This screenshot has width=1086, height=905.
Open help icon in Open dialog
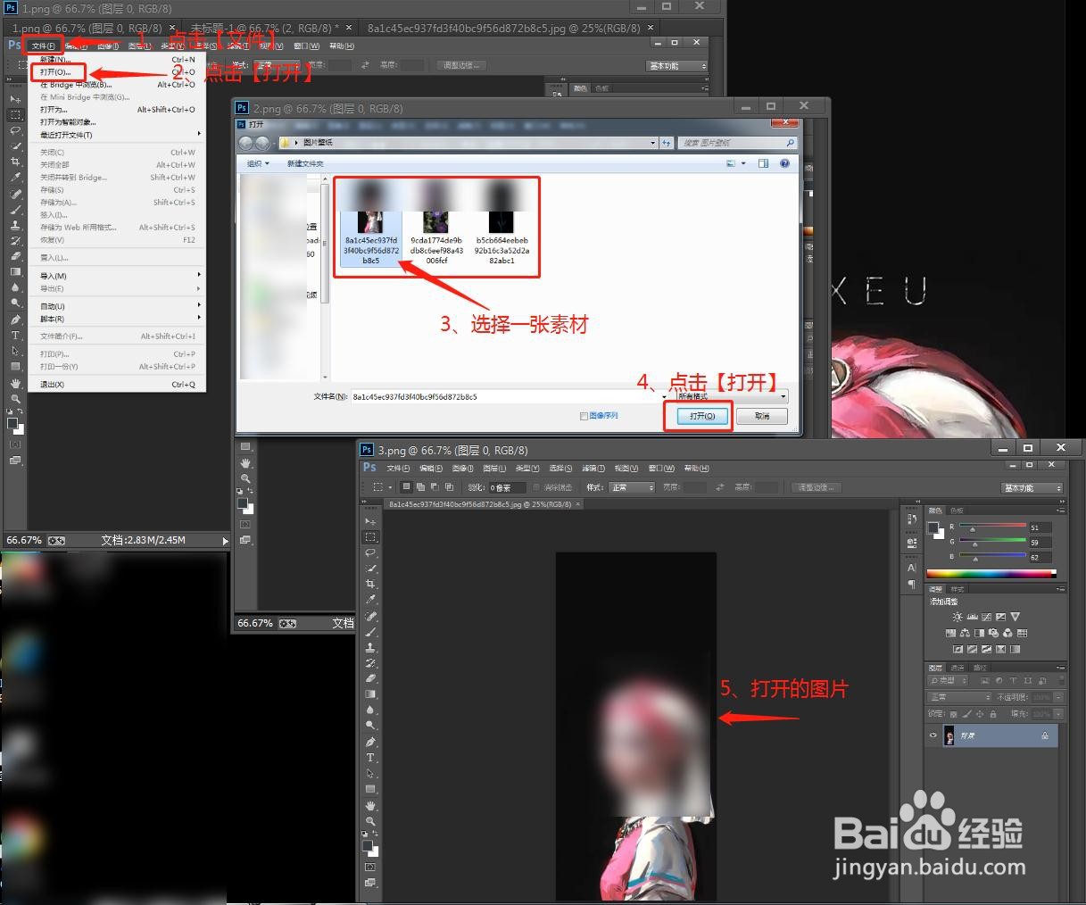784,163
